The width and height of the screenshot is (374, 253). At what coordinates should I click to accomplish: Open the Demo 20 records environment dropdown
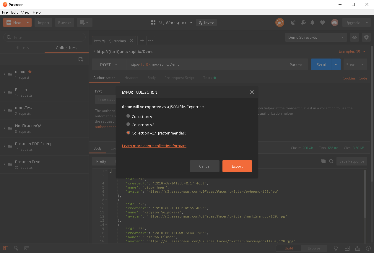coord(316,37)
